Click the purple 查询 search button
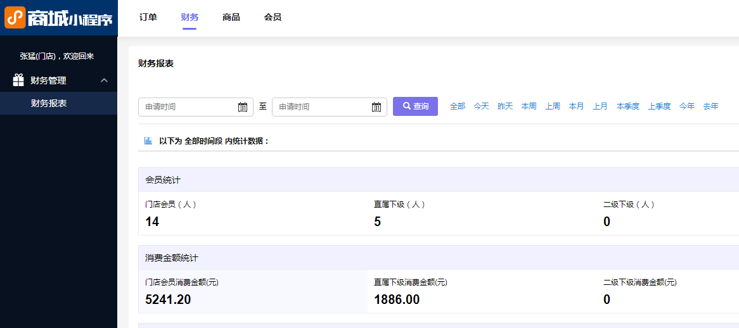This screenshot has width=739, height=328. click(415, 106)
